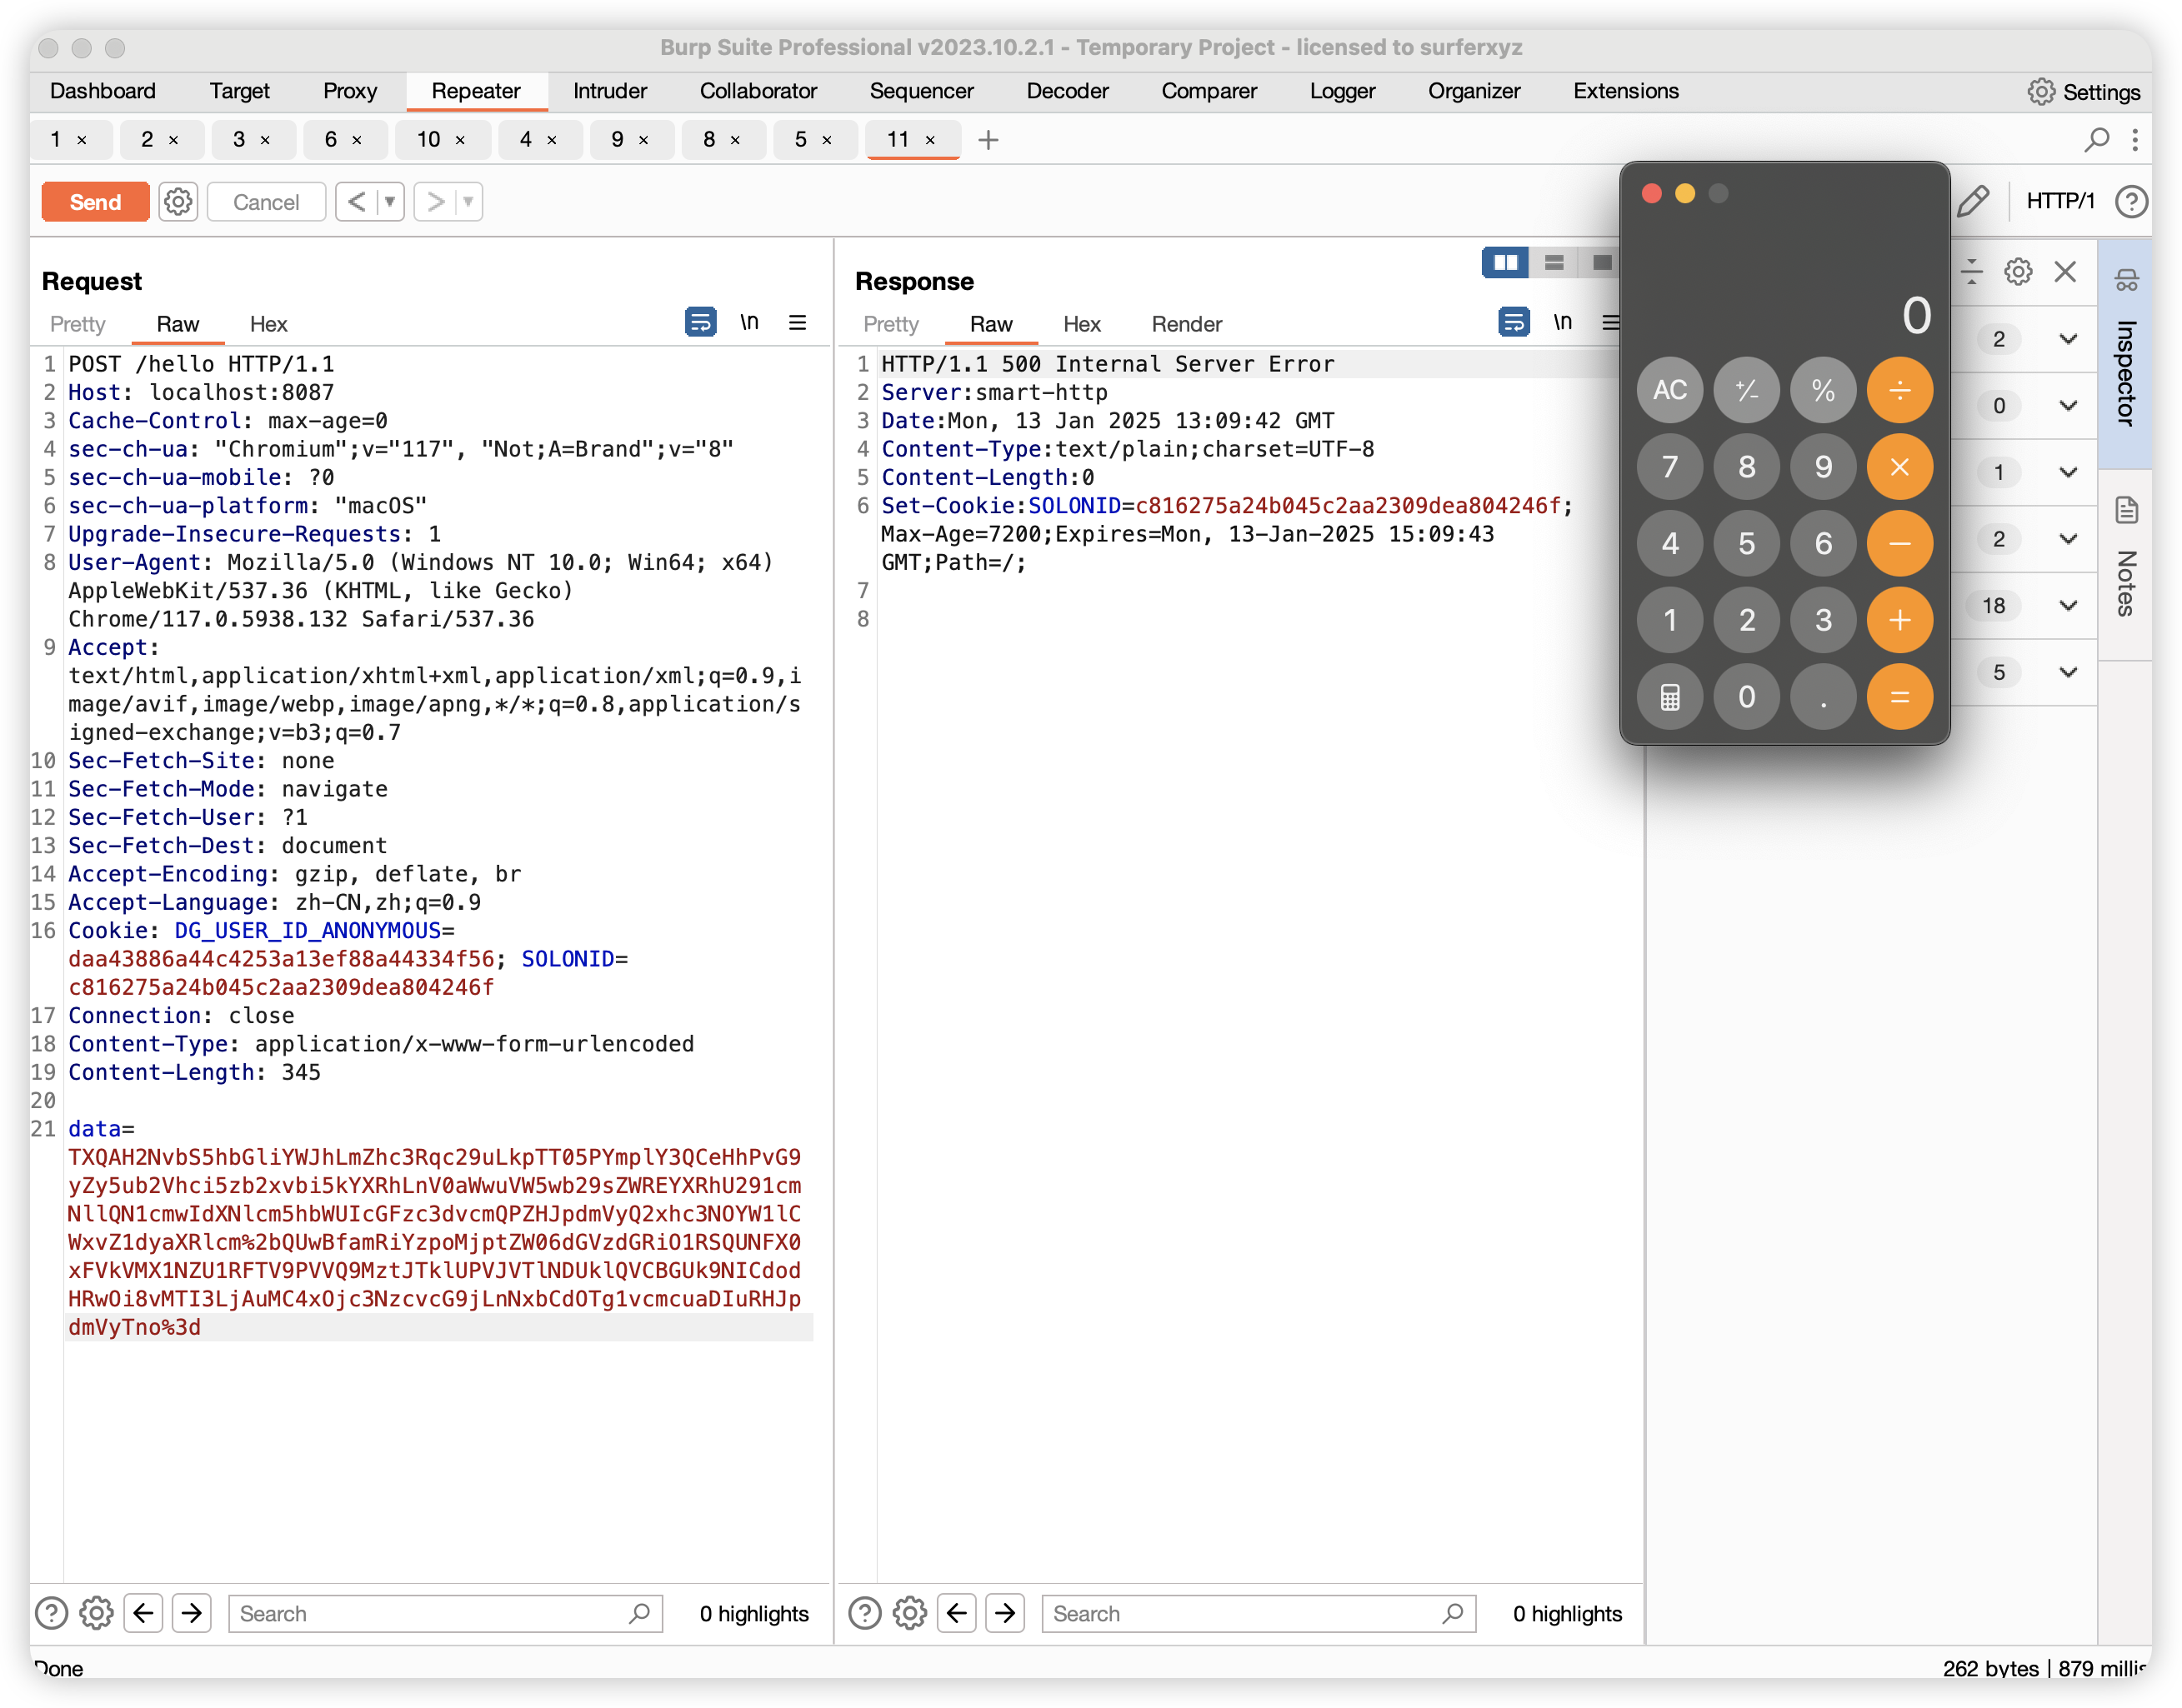Select tabbed combined layout view
This screenshot has height=1708, width=2182.
[x=1601, y=262]
